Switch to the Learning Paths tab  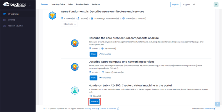click(x=58, y=4)
